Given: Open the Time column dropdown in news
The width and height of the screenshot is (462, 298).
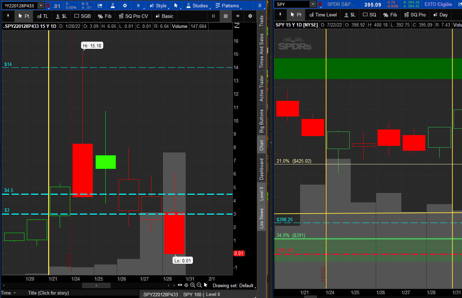Looking at the screenshot, I should (x=8, y=293).
